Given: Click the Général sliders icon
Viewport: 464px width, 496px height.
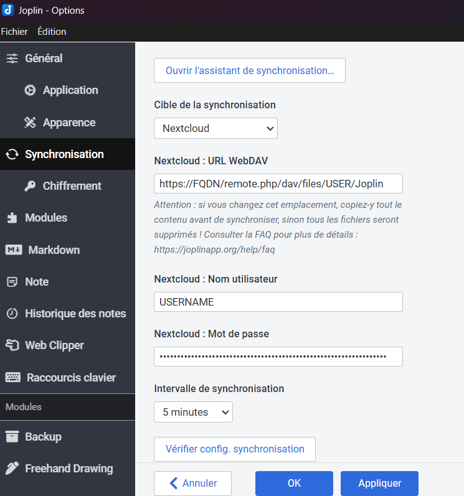Looking at the screenshot, I should 12,58.
